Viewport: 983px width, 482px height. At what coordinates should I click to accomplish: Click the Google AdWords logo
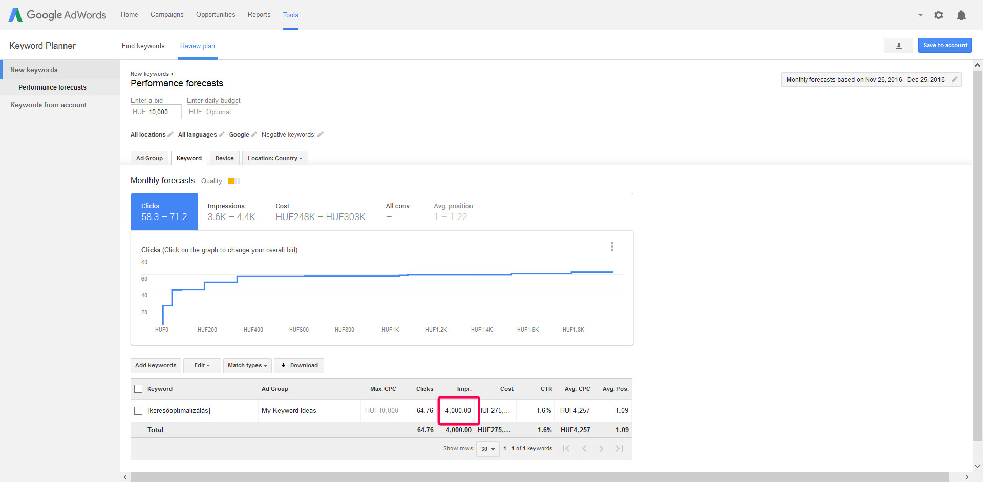57,15
